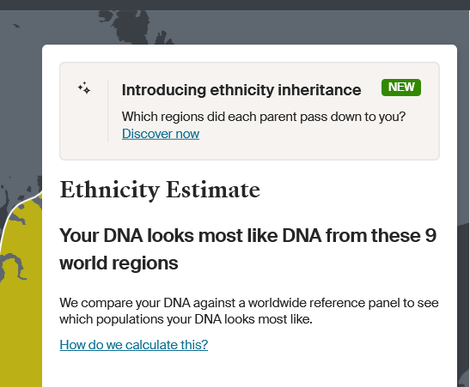
Task: Click the green NEW badge
Action: [x=401, y=88]
